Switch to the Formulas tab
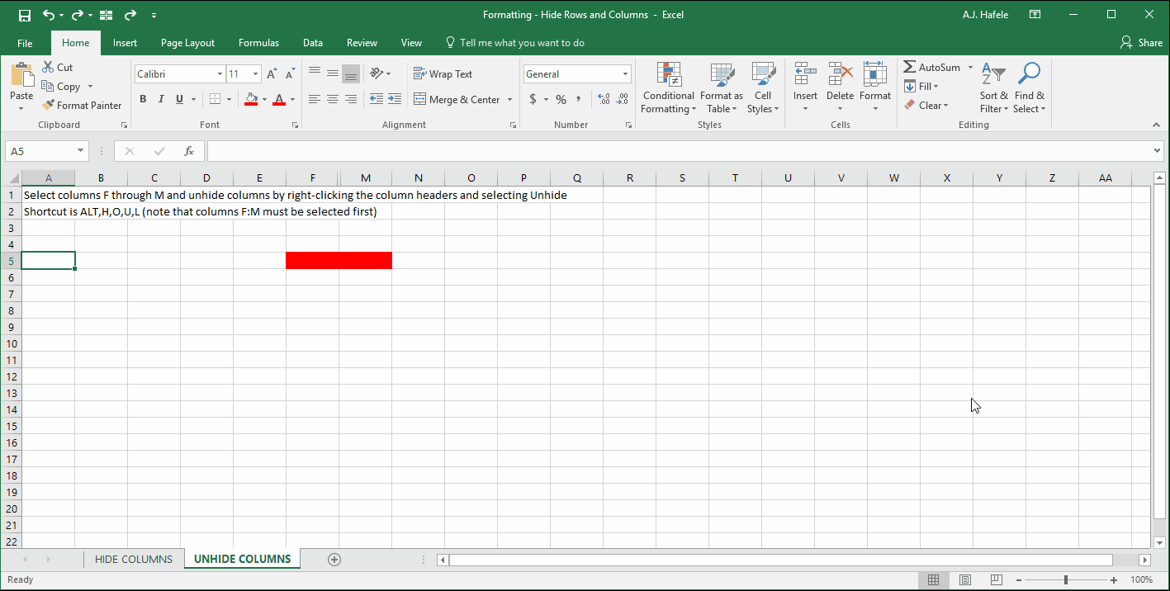1170x591 pixels. point(258,43)
